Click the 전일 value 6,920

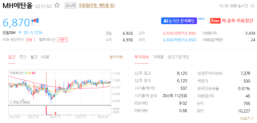(128, 33)
